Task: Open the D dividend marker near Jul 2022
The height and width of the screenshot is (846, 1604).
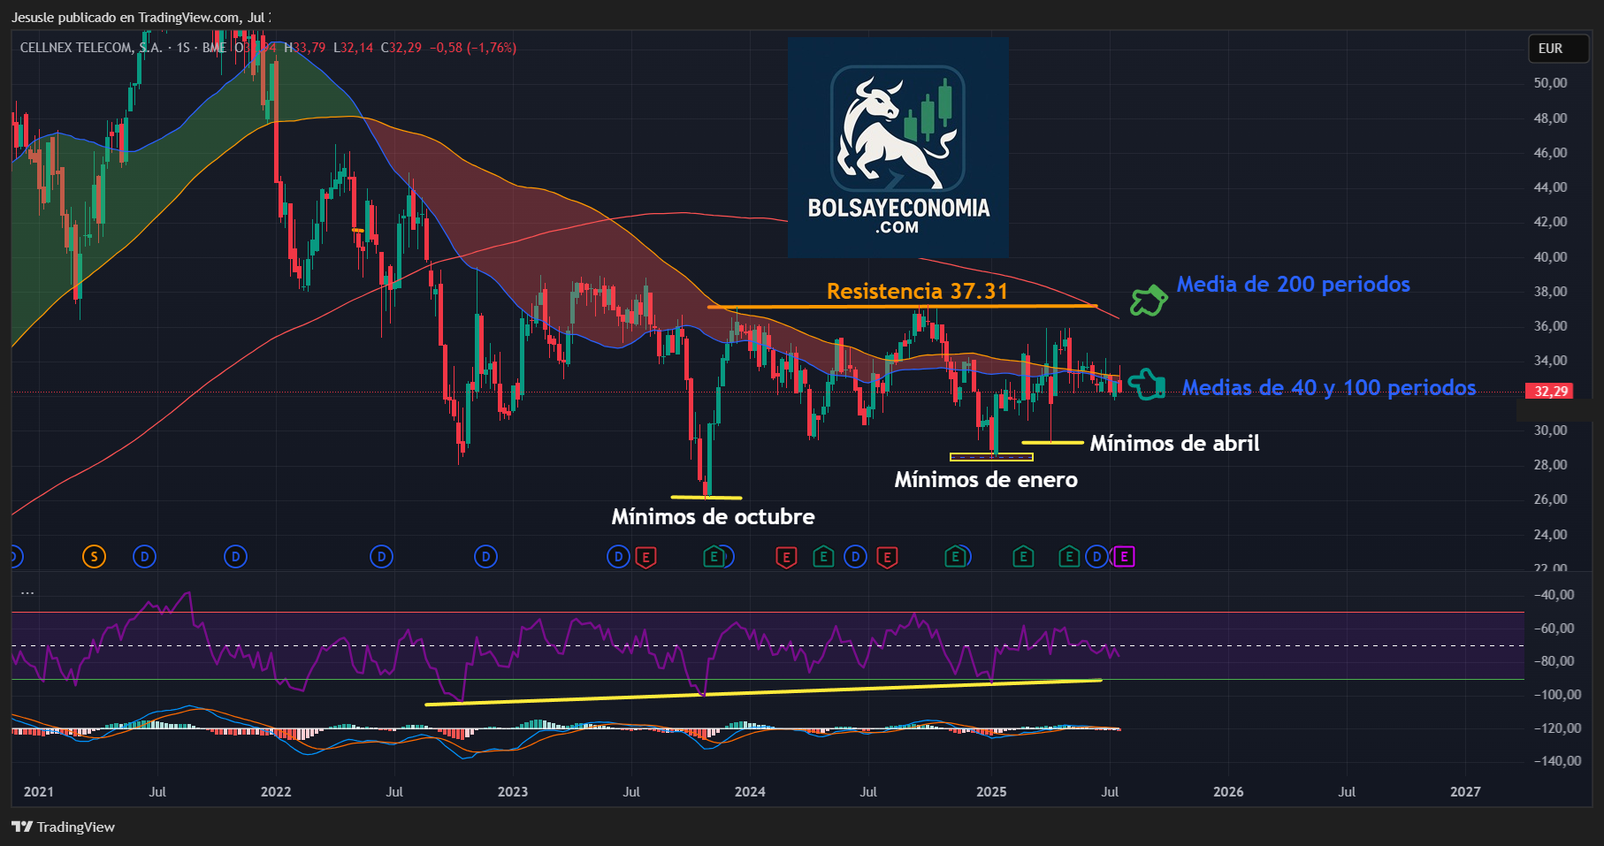Action: point(381,557)
